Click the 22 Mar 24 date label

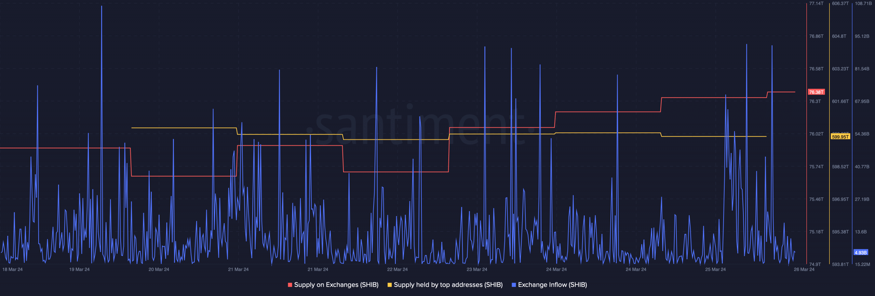click(398, 269)
